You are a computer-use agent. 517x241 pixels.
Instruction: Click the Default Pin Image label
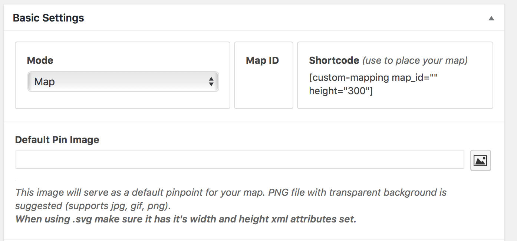point(57,140)
